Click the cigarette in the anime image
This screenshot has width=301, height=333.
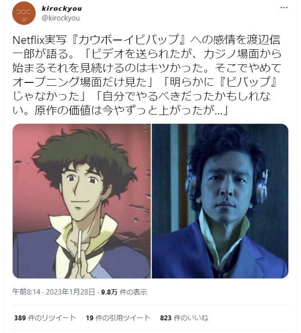(80, 244)
